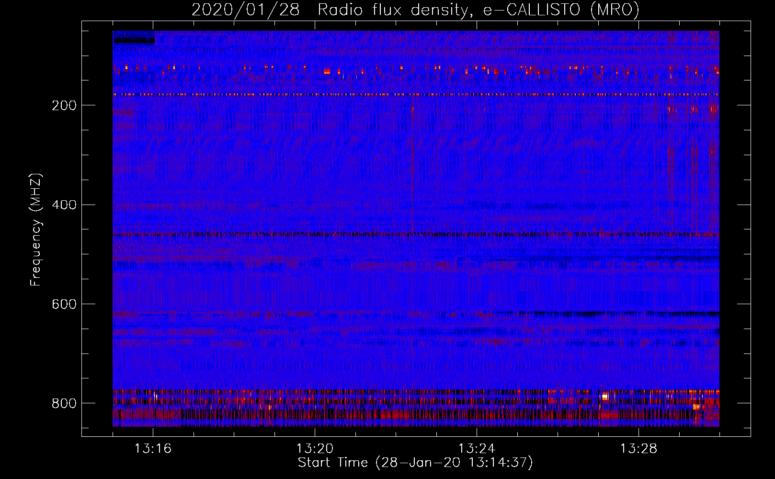Click the 400 frequency tick label
This screenshot has height=479, width=775.
click(x=64, y=205)
